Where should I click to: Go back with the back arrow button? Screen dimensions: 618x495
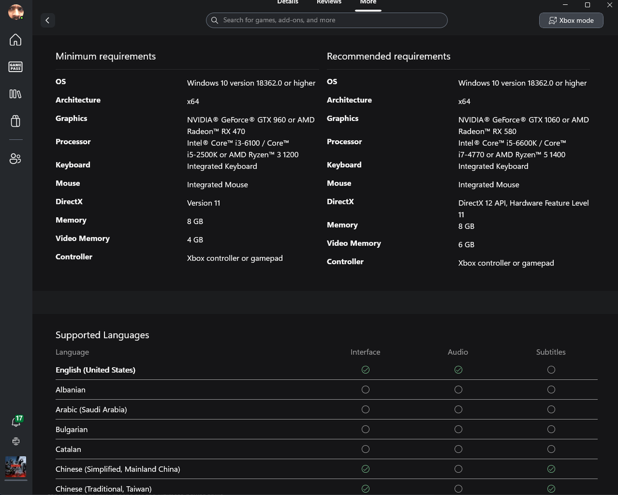pos(47,20)
